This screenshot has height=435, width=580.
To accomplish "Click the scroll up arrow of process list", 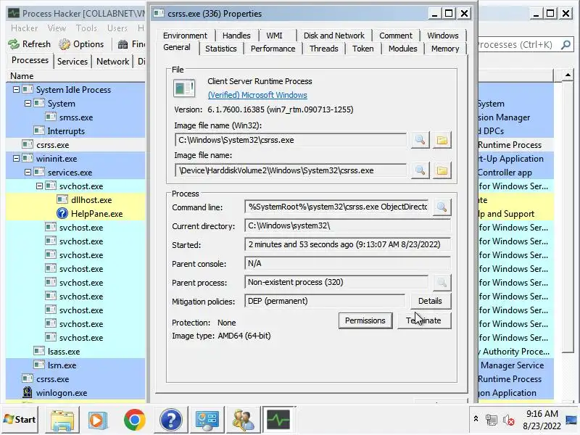I will 568,75.
